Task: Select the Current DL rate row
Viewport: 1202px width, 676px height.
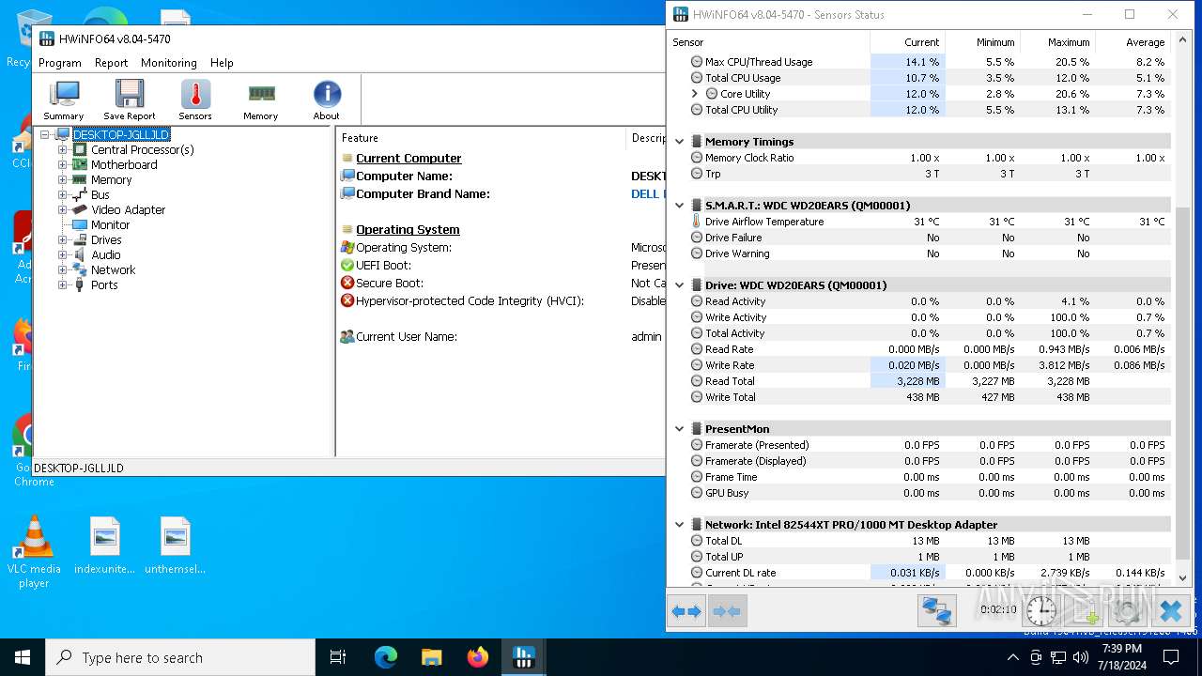Action: [920, 573]
